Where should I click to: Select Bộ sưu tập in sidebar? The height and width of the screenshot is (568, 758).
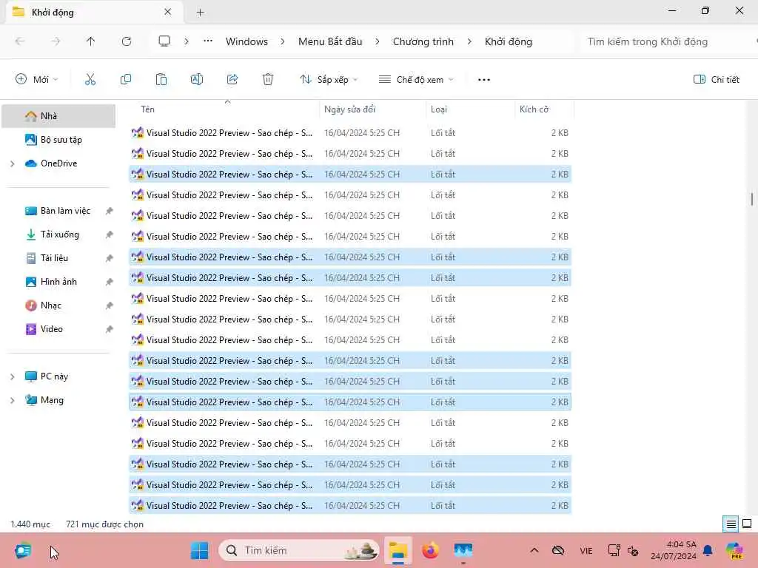[58, 140]
